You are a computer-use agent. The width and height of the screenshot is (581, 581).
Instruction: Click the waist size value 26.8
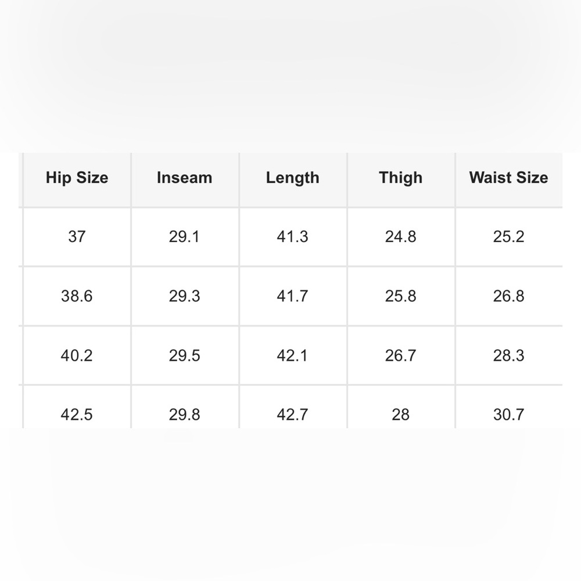click(x=508, y=296)
